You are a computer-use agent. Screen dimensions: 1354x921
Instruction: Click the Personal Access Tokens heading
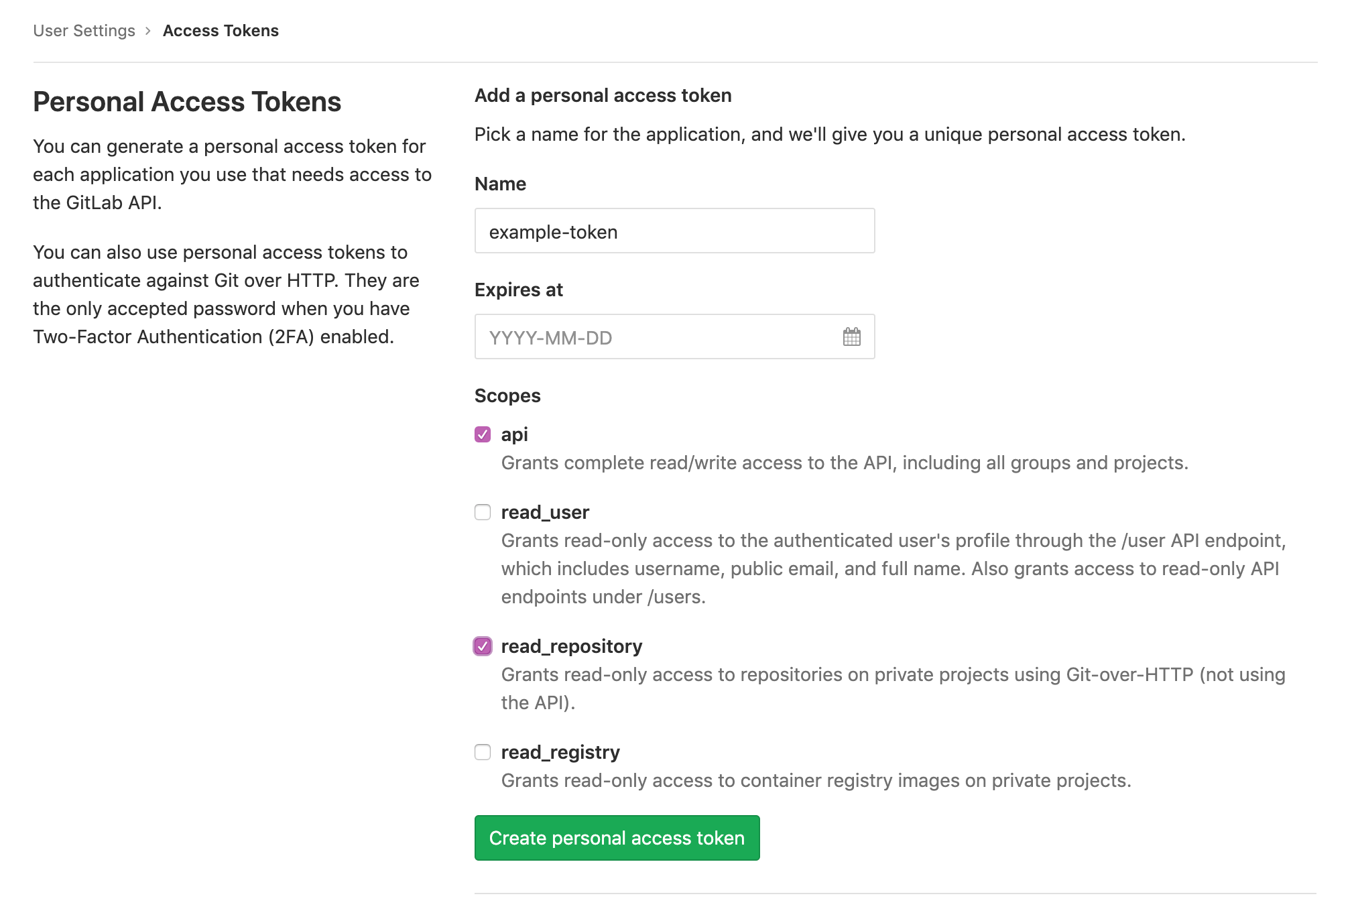(187, 102)
